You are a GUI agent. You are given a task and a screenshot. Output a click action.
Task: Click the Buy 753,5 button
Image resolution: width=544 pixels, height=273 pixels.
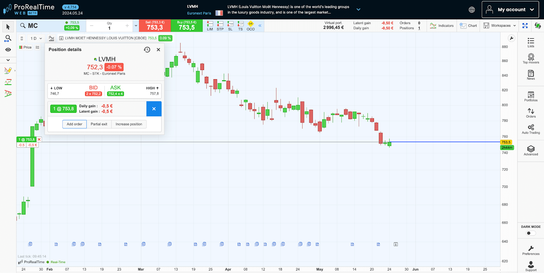click(x=187, y=26)
